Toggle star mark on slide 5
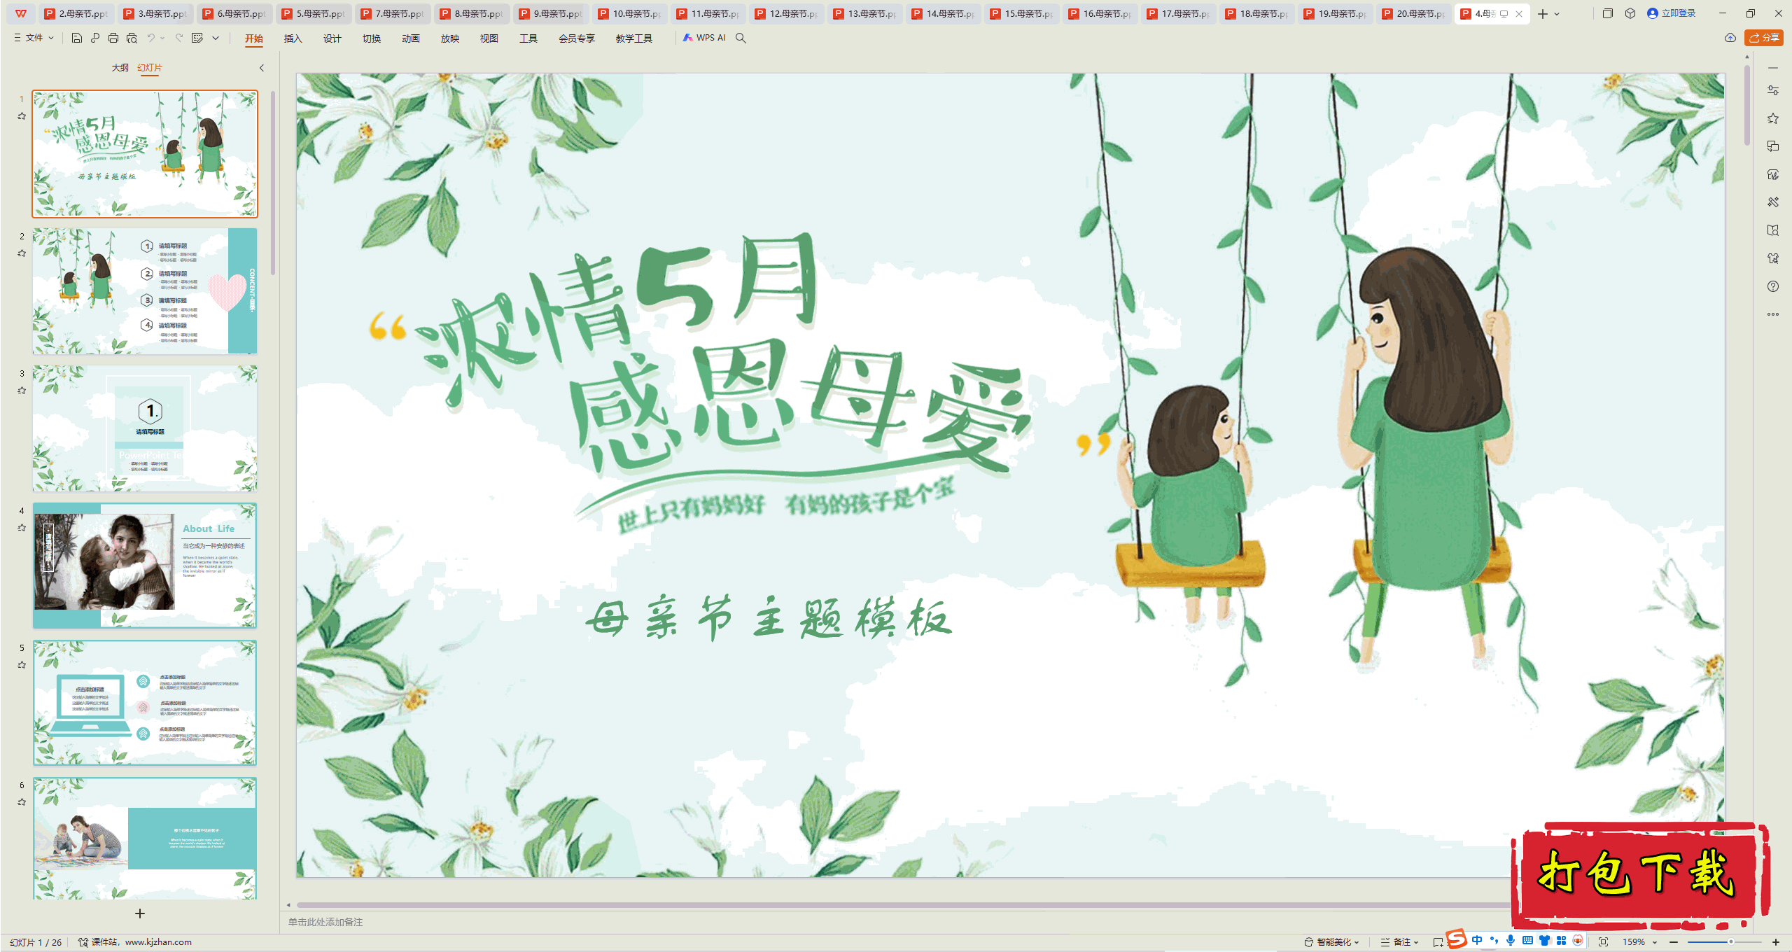 click(x=22, y=665)
